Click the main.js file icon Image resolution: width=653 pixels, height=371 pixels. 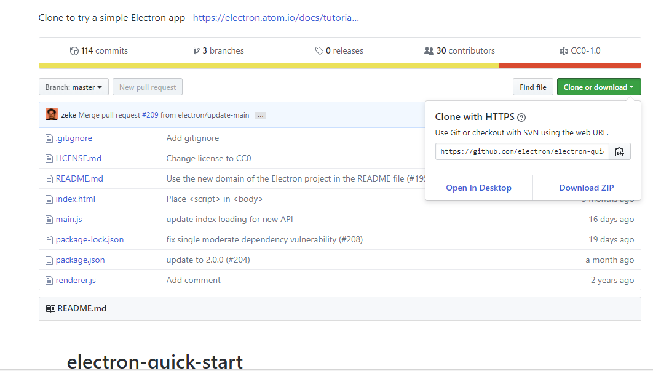49,220
